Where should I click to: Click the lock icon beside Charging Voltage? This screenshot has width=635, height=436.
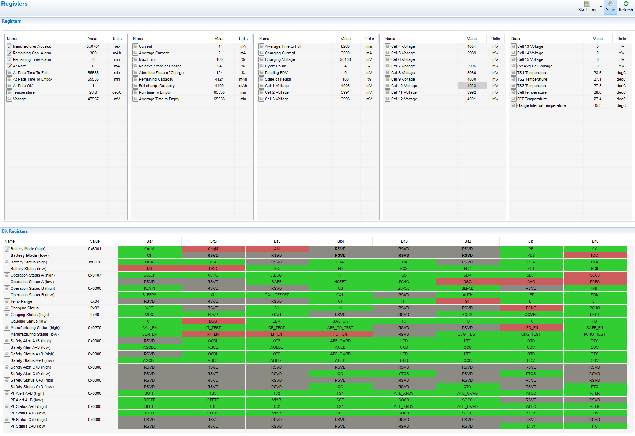(261, 59)
